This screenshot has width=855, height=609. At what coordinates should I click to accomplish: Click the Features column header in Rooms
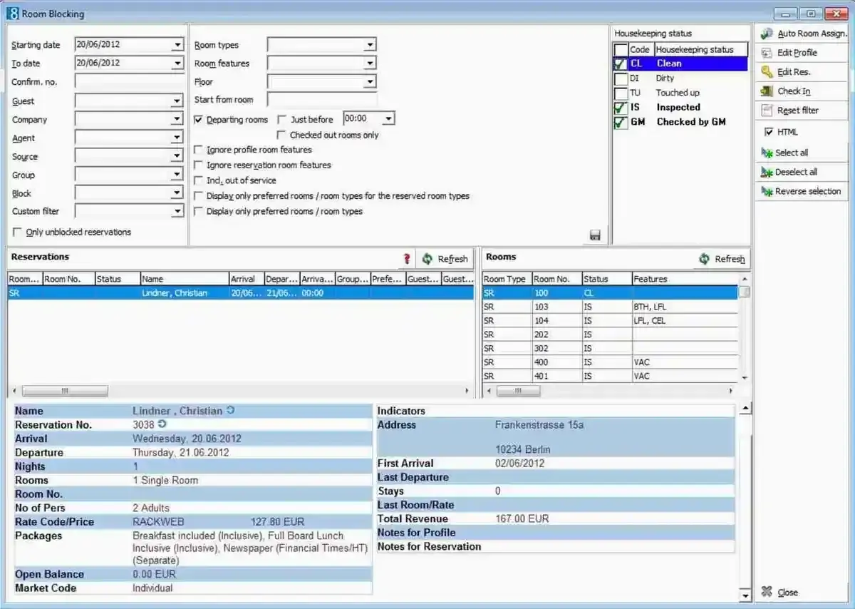tap(685, 279)
